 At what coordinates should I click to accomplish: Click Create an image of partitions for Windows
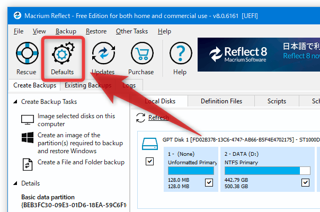[x=80, y=143]
